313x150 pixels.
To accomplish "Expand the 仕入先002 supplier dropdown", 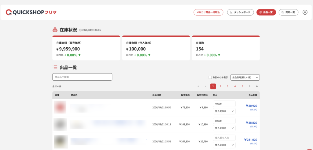I will (224, 128).
